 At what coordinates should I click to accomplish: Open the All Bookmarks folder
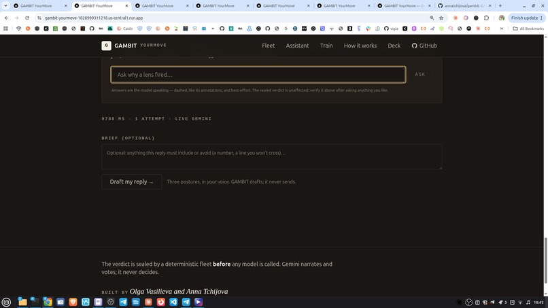pos(528,29)
